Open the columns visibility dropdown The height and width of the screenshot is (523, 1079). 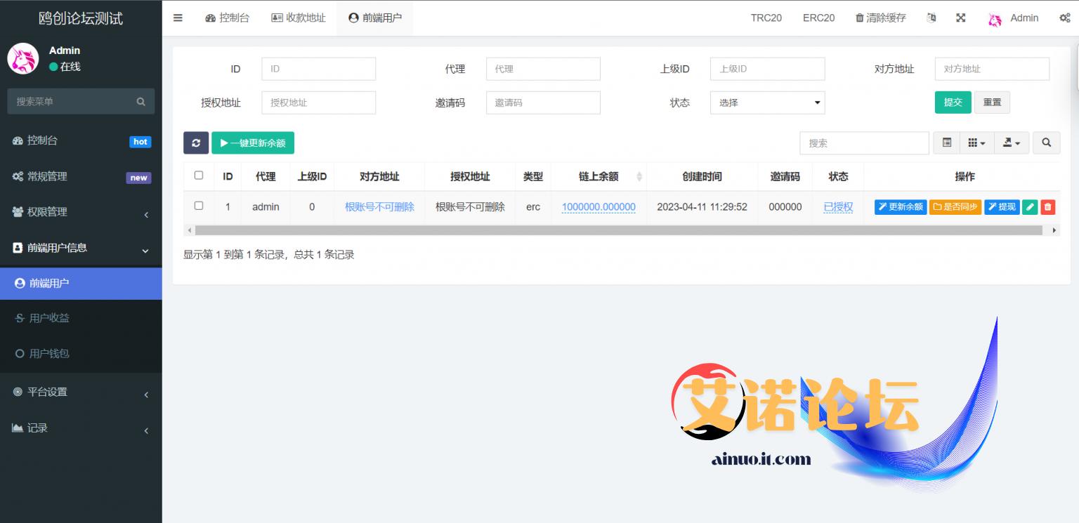point(976,143)
